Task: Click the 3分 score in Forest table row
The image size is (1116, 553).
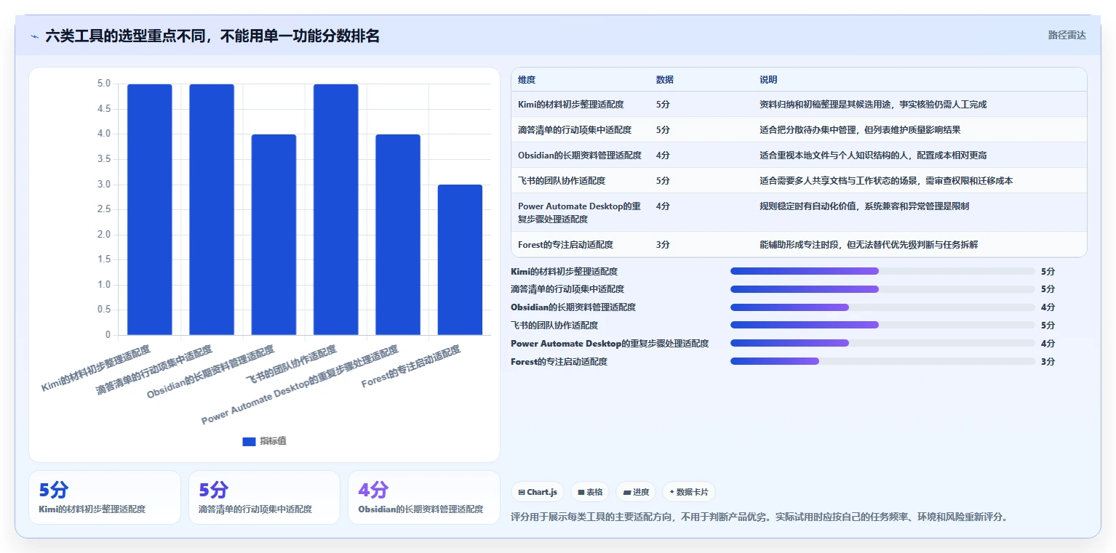Action: click(663, 245)
